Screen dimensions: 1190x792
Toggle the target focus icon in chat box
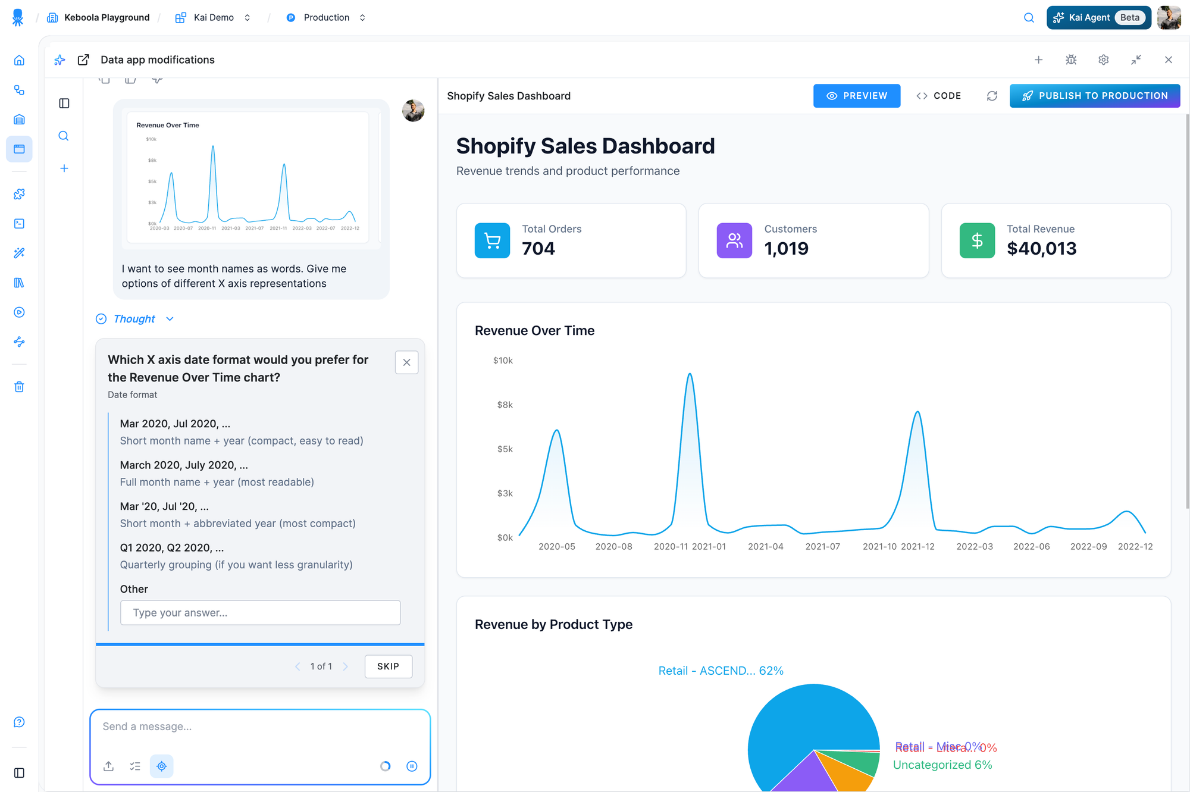click(162, 766)
